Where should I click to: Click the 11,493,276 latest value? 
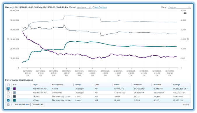pyautogui.click(x=119, y=89)
